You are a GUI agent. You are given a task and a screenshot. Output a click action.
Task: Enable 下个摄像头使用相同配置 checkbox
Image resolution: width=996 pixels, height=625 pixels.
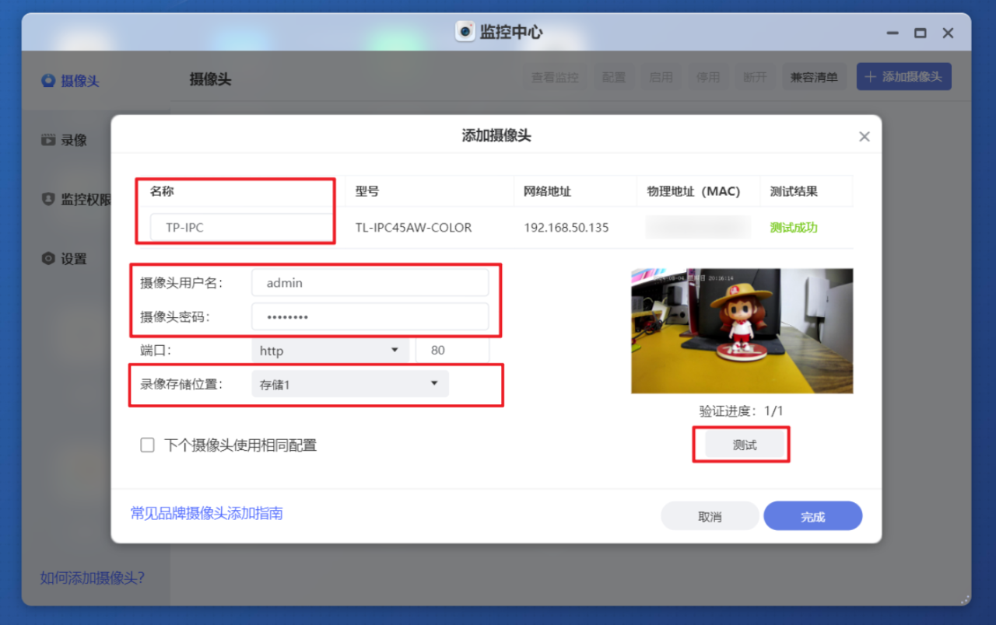147,445
